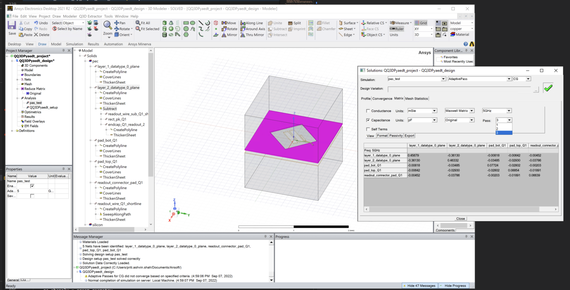Activate the Pan tool
This screenshot has height=290, width=570.
tap(120, 23)
